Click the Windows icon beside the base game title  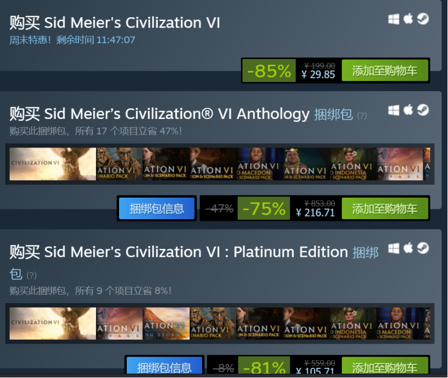pos(394,19)
